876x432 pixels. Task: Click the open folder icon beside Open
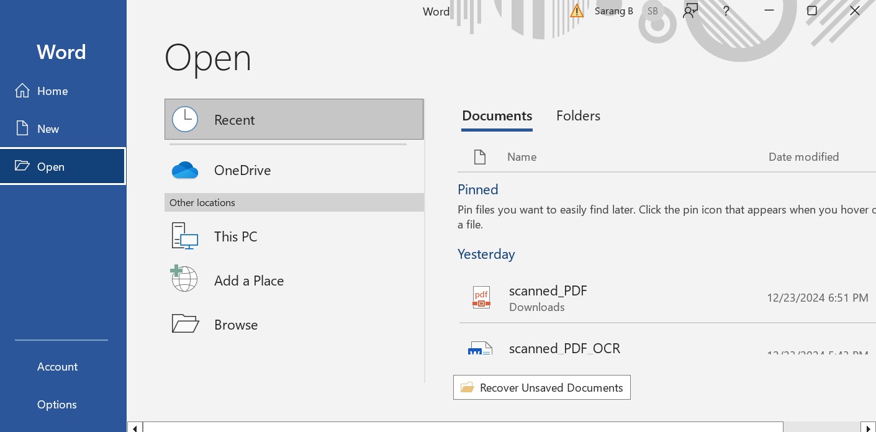(22, 166)
